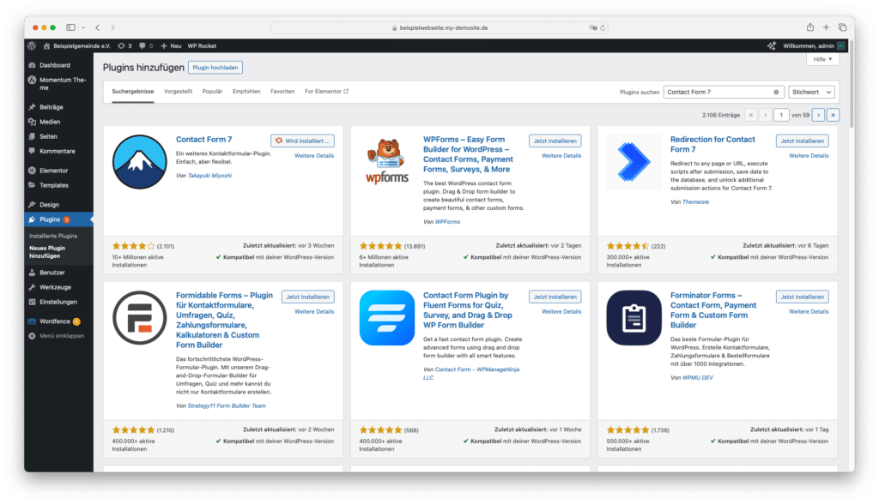Show the browser tab overview
879x504 pixels.
843,27
